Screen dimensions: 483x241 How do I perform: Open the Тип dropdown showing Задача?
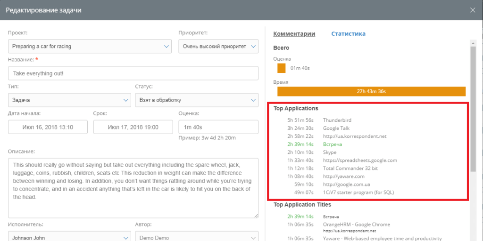[x=69, y=100]
